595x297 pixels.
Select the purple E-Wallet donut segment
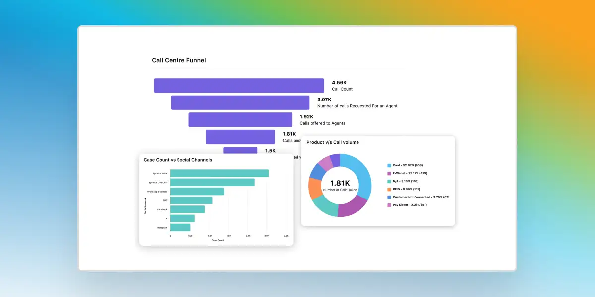pos(352,207)
